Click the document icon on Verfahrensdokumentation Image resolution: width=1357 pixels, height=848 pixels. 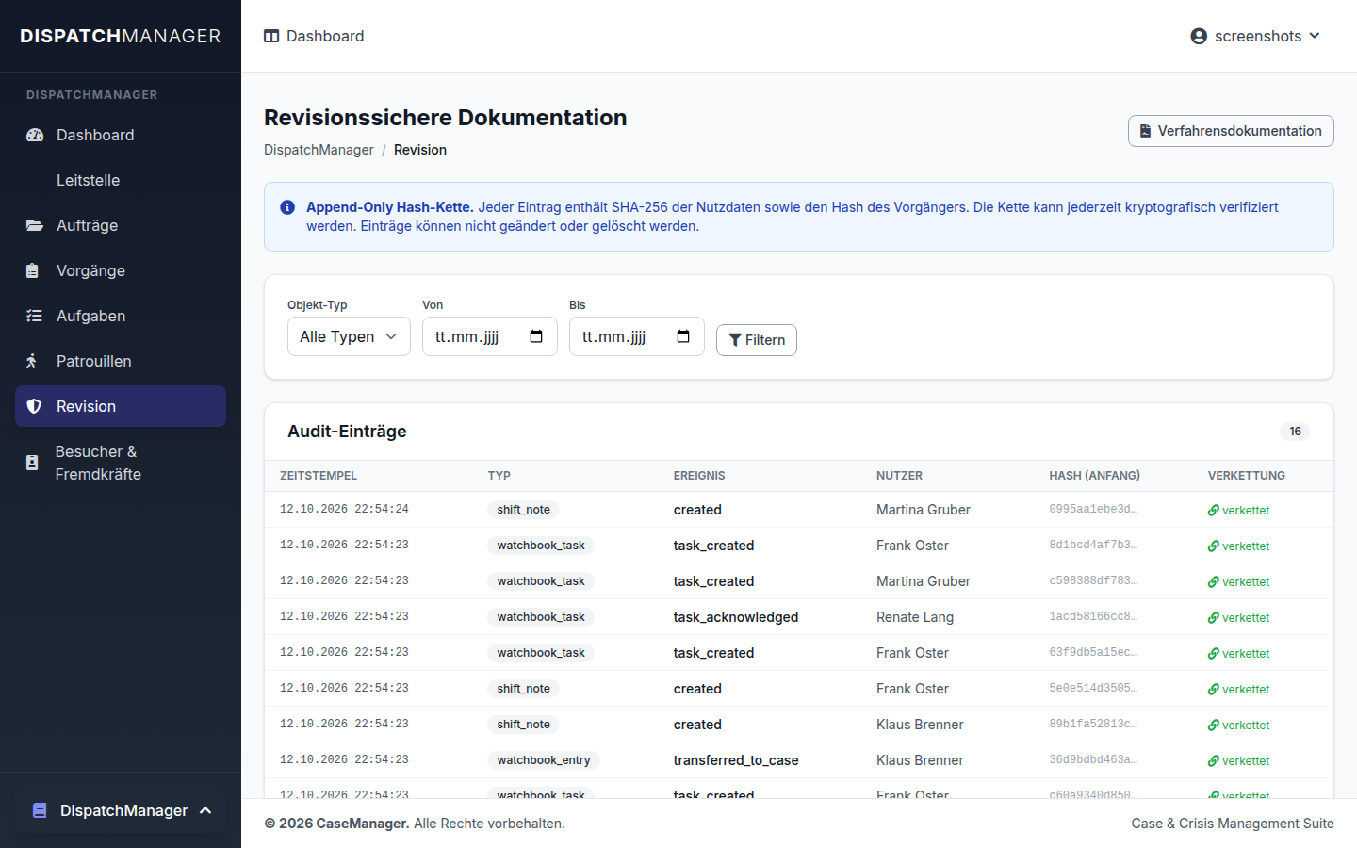pyautogui.click(x=1146, y=131)
